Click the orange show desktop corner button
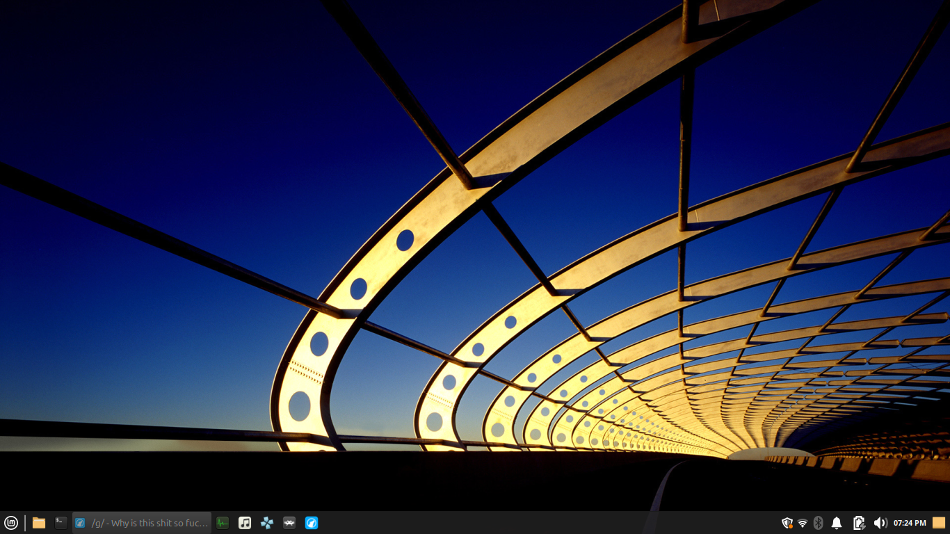This screenshot has width=950, height=534. tap(939, 523)
